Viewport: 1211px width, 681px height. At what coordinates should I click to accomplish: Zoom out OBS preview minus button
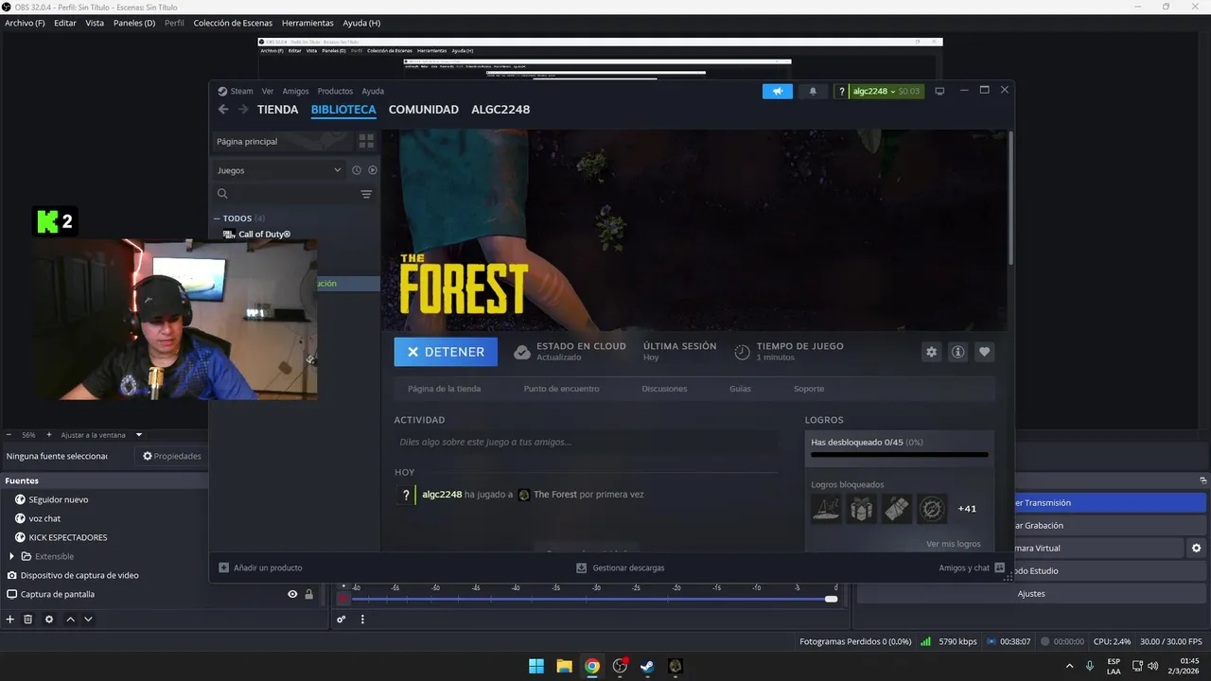pos(9,435)
